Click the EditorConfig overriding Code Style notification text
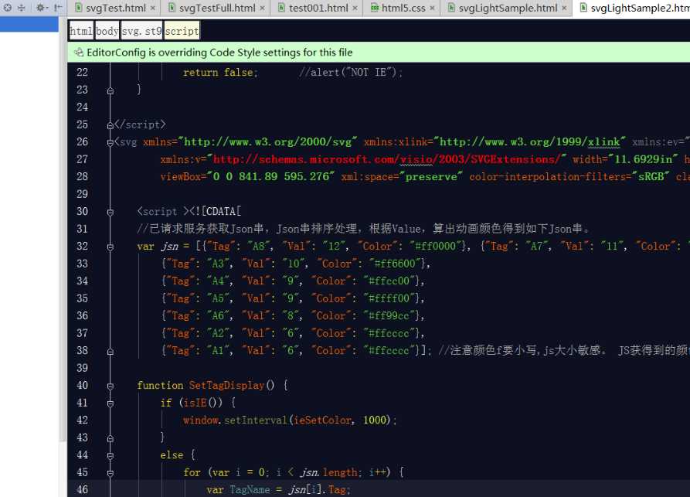The image size is (690, 497). (219, 53)
